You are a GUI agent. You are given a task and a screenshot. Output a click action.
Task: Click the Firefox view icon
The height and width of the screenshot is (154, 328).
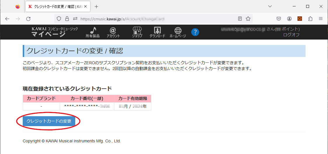tap(18, 6)
